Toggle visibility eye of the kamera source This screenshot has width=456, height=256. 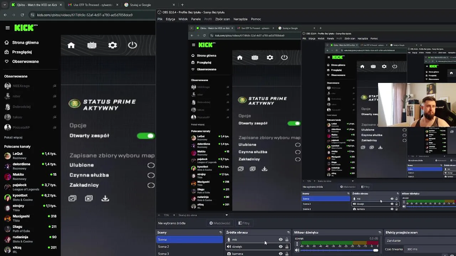pyautogui.click(x=281, y=254)
